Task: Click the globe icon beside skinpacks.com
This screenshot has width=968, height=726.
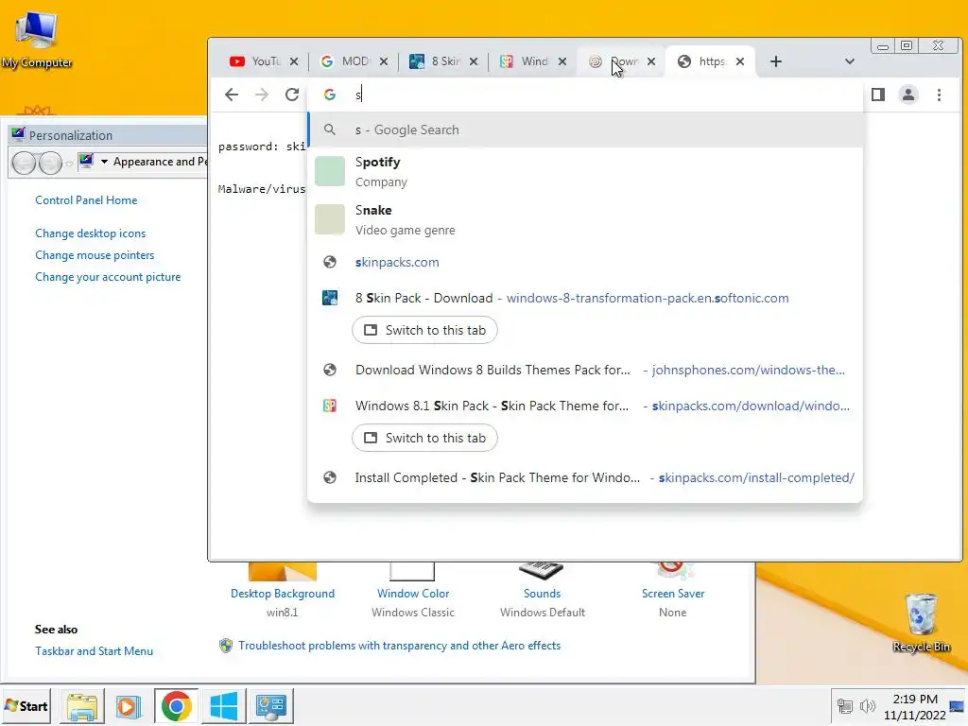Action: click(330, 262)
